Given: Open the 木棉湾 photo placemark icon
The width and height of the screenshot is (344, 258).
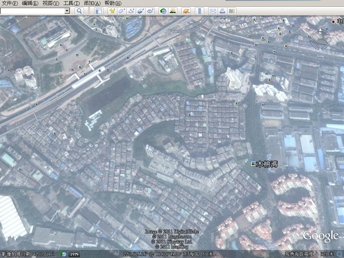Looking at the screenshot, I should point(253,164).
